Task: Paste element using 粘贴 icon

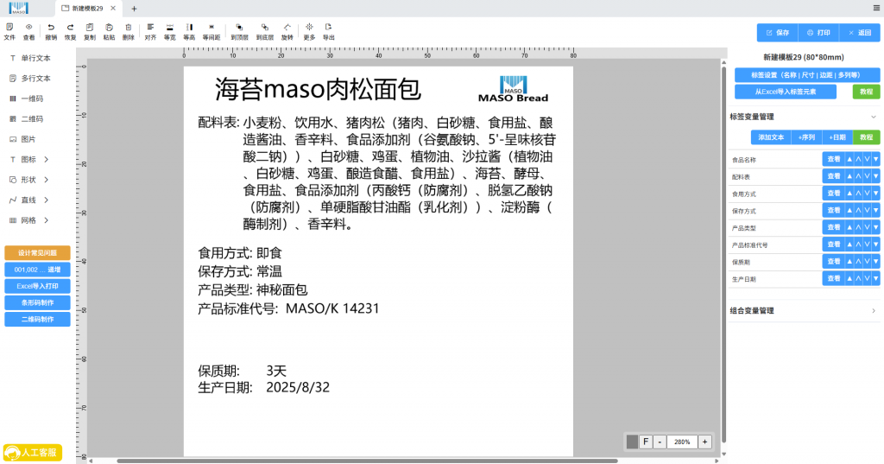Action: click(109, 32)
